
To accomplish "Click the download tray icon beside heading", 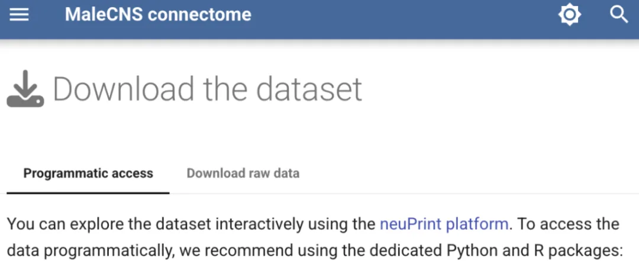I will coord(25,89).
